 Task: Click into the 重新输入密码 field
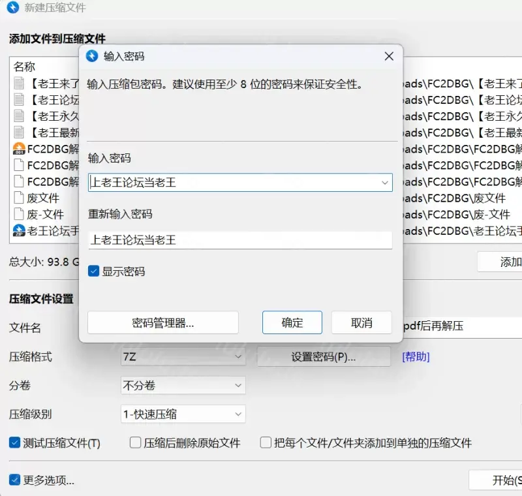coord(240,240)
